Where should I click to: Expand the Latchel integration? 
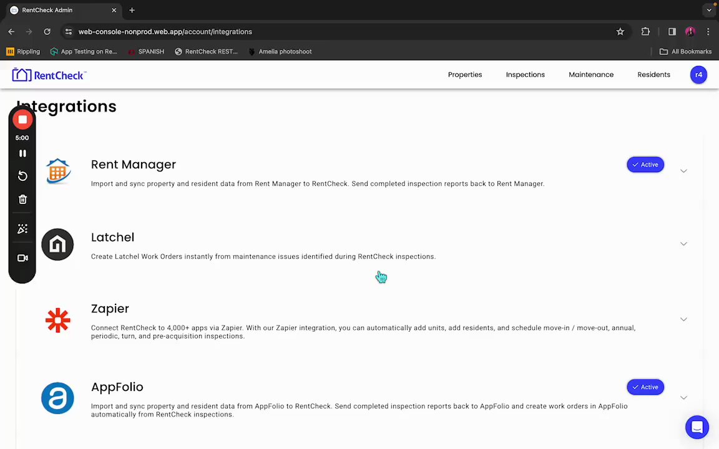click(x=683, y=244)
